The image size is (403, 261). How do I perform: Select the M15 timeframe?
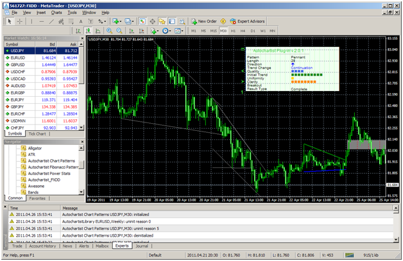click(x=213, y=31)
